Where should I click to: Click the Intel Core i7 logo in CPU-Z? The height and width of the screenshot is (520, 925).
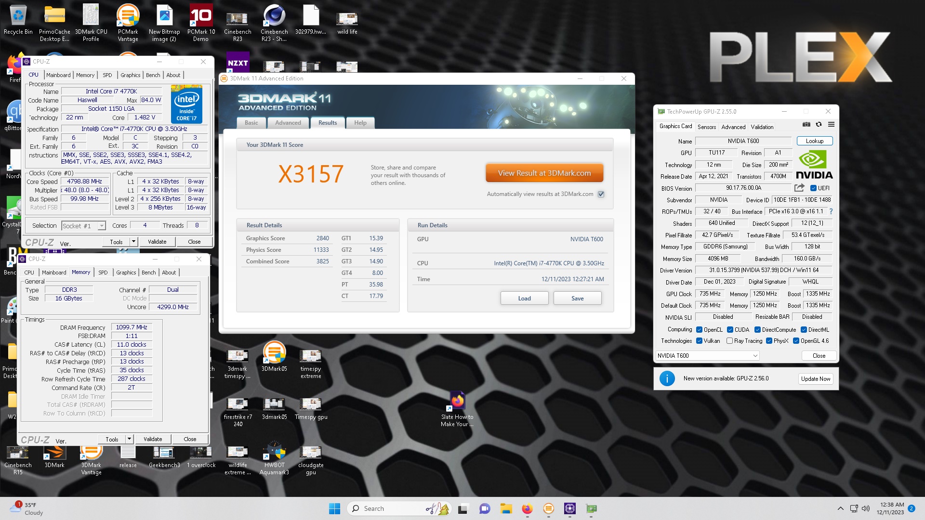pos(186,104)
